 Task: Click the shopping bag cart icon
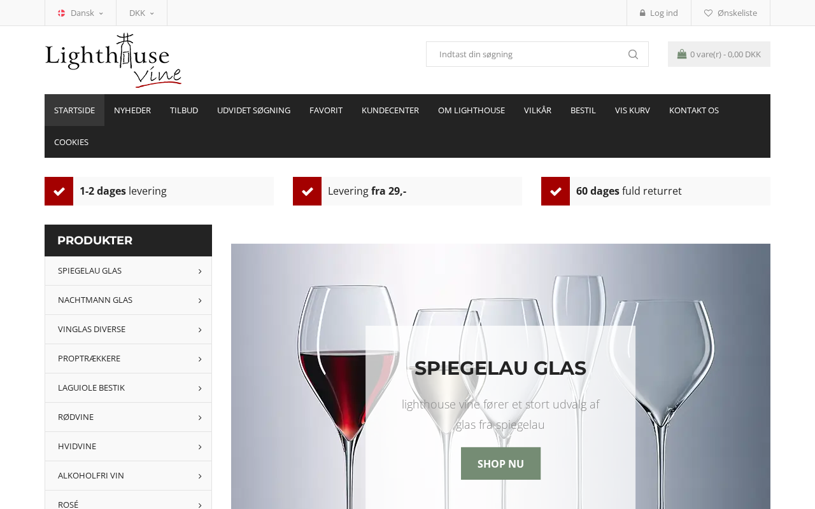pos(682,54)
